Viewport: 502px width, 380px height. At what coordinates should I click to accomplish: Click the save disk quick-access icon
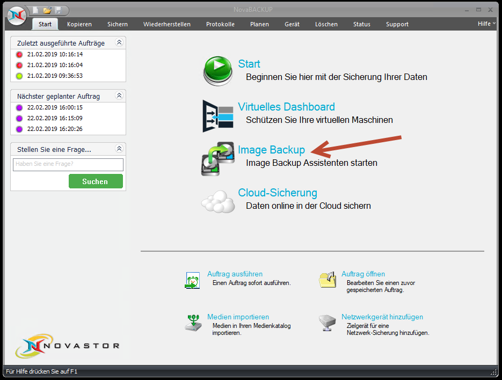(59, 10)
